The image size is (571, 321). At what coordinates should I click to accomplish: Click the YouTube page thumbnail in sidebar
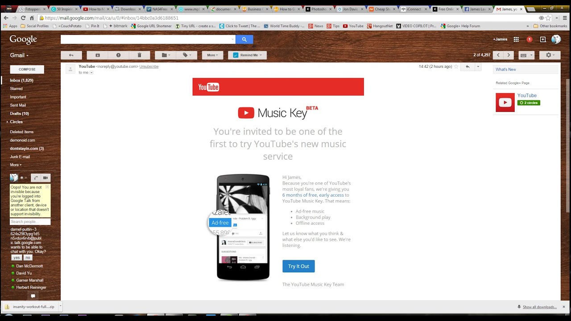click(x=505, y=103)
